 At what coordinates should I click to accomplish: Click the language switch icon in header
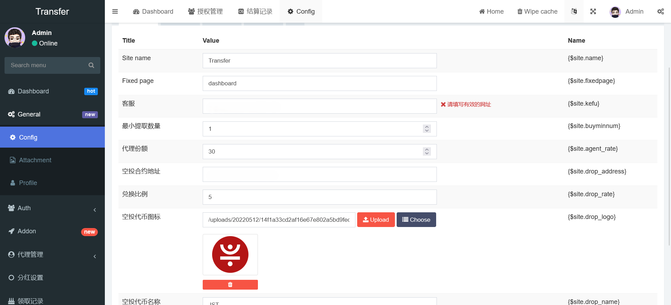pyautogui.click(x=574, y=12)
